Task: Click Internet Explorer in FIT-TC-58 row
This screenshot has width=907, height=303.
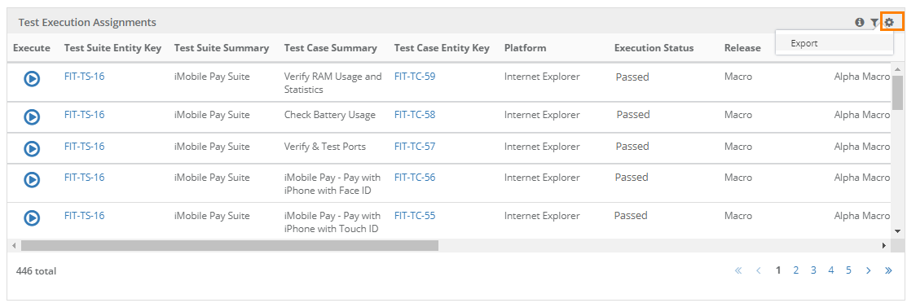Action: [542, 115]
